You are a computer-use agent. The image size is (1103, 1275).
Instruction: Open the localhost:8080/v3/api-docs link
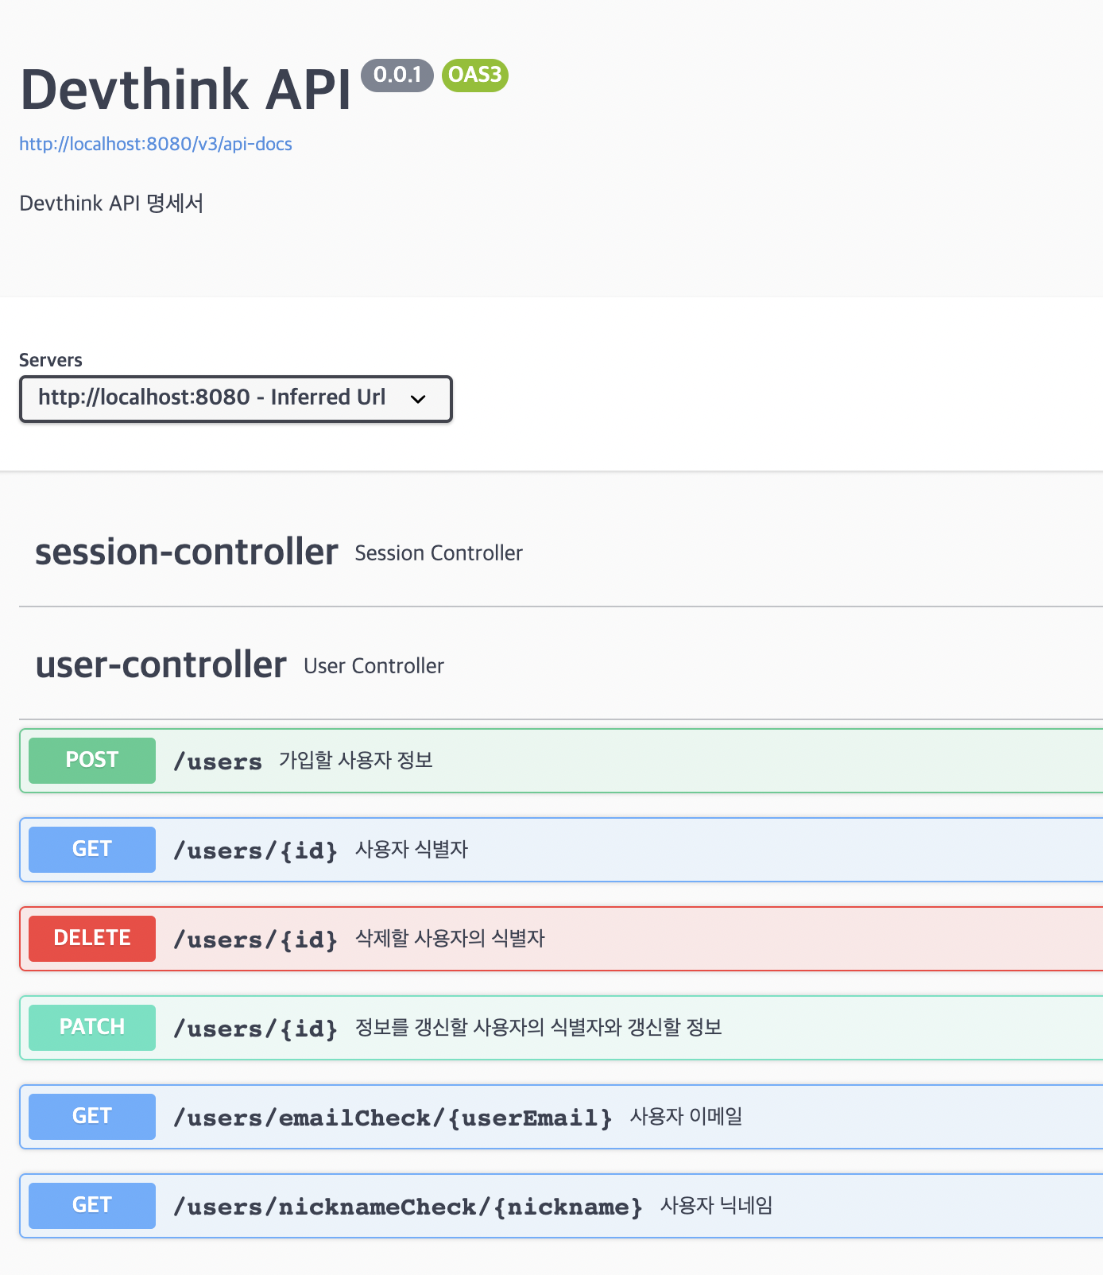156,144
